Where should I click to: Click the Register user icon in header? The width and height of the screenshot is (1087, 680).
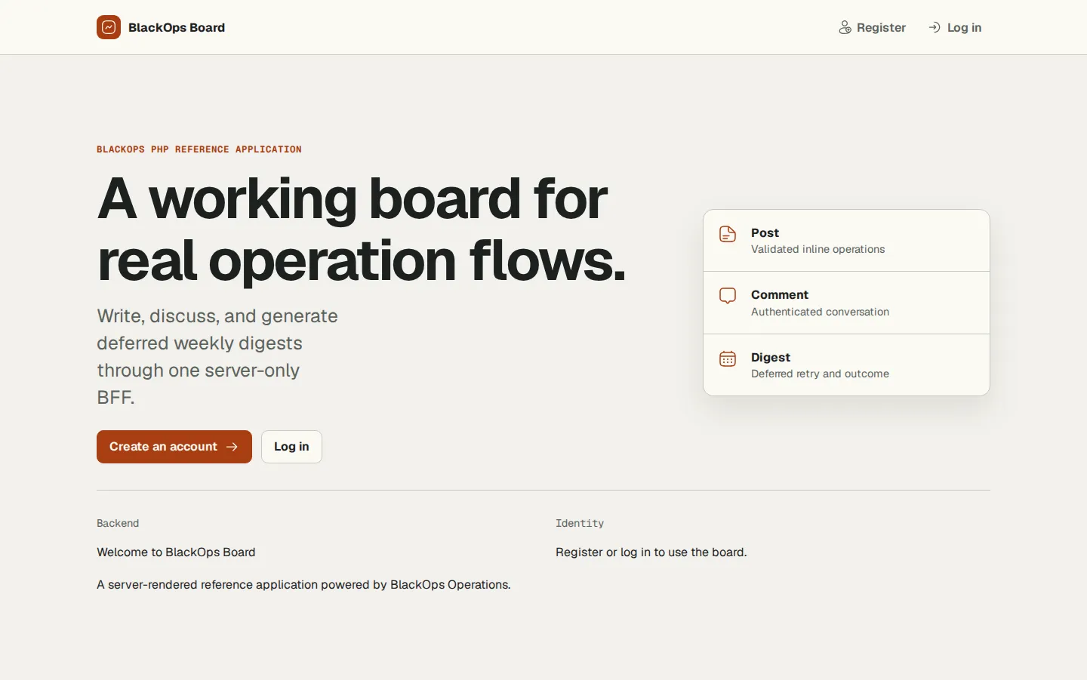coord(845,27)
